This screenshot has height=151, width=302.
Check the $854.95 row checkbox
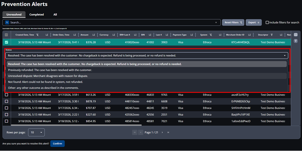pyautogui.click(x=6, y=121)
